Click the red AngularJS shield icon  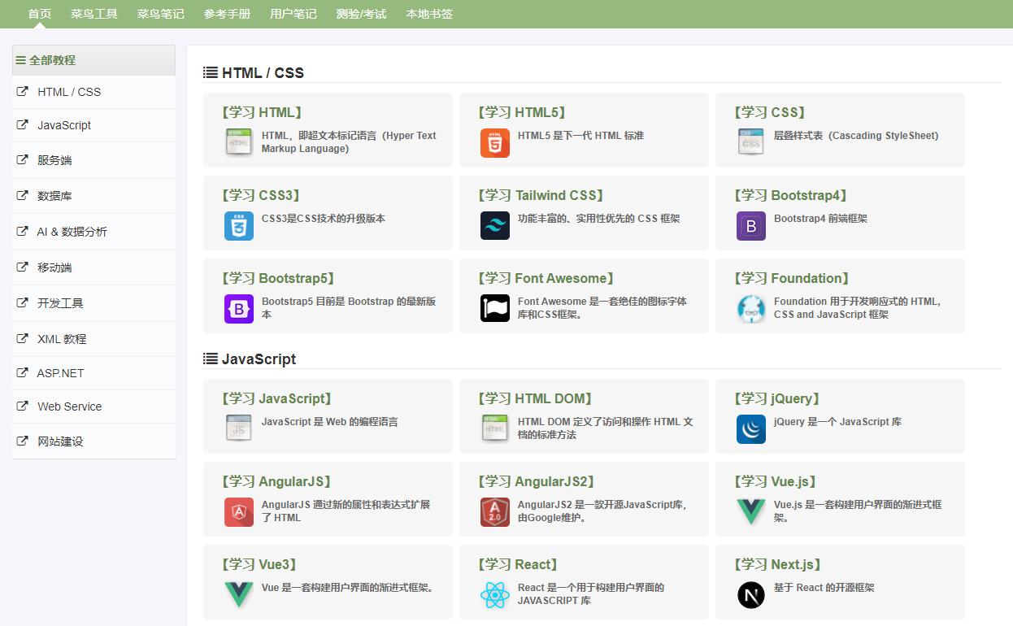coord(239,512)
